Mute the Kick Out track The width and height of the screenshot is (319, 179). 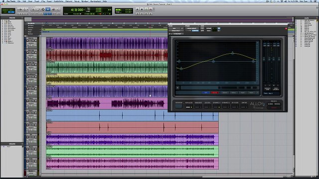(x=35, y=53)
